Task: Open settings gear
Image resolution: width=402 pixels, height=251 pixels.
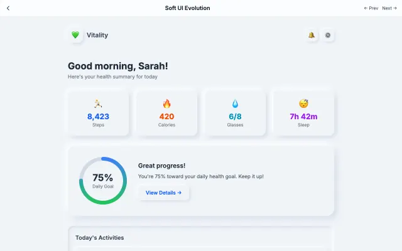Action: (x=328, y=35)
